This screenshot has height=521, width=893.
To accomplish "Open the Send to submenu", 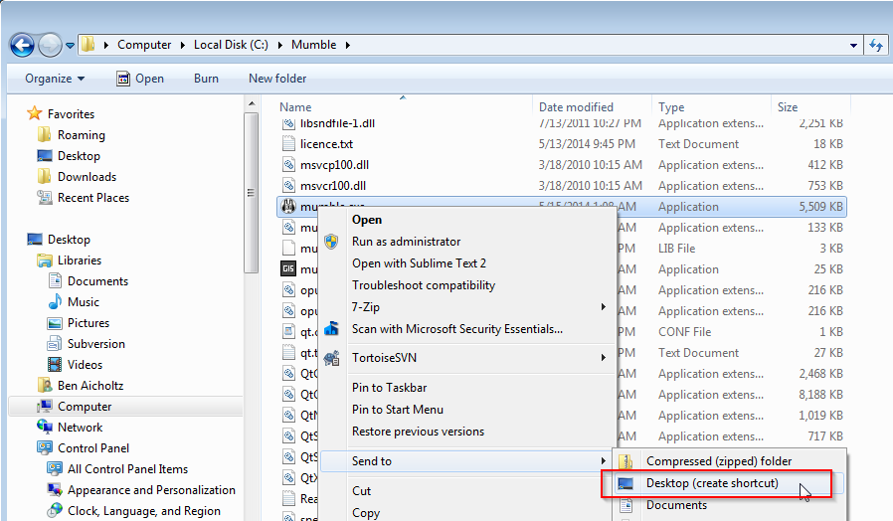I will (x=467, y=461).
